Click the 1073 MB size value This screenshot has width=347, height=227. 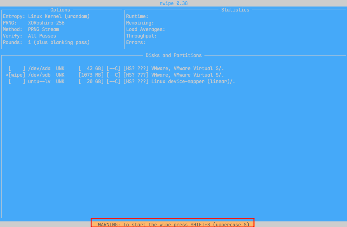tap(91, 75)
